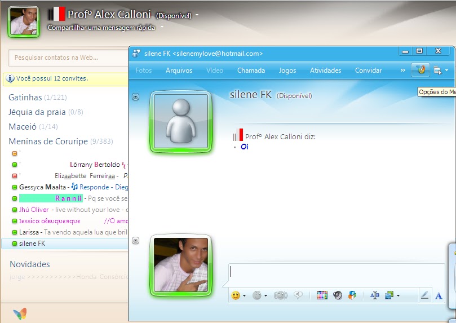Click green status icon beside Gessyca Maalta
This screenshot has width=456, height=323.
15,187
